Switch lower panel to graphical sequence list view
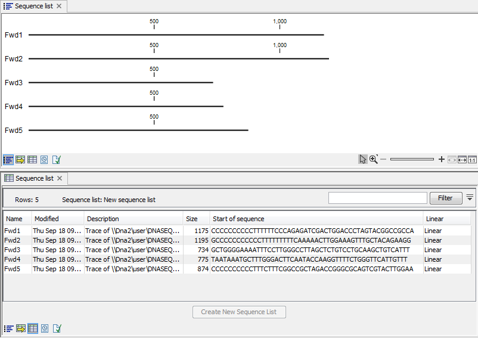Image resolution: width=478 pixels, height=338 pixels. click(8, 328)
